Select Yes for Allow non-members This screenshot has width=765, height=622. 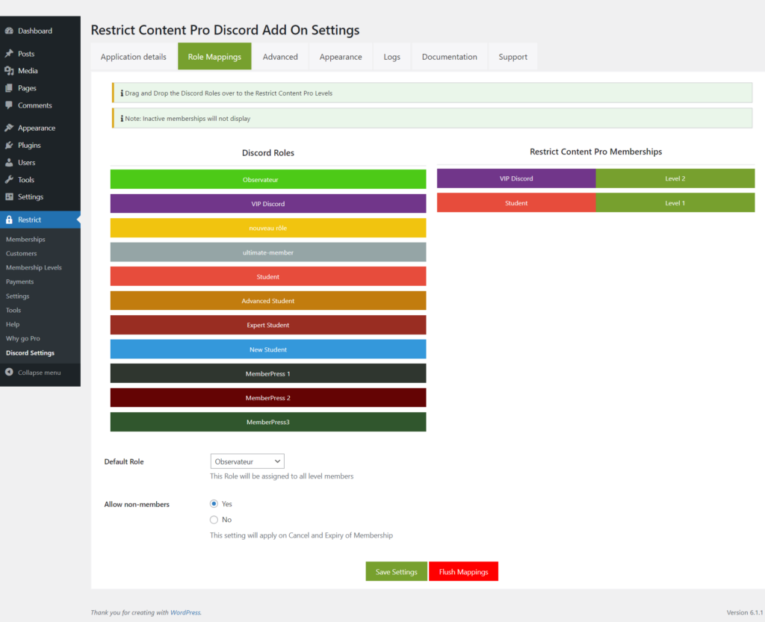pyautogui.click(x=214, y=503)
